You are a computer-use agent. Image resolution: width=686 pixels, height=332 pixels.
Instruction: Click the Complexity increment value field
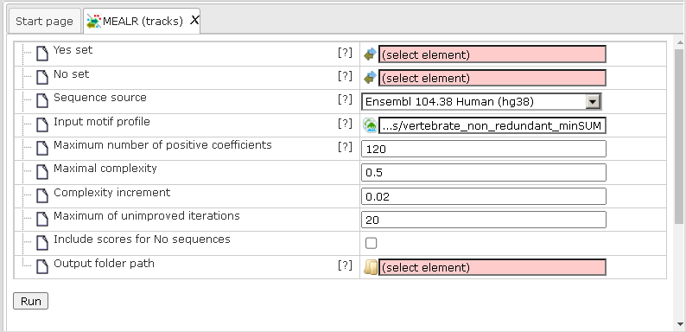pos(484,196)
